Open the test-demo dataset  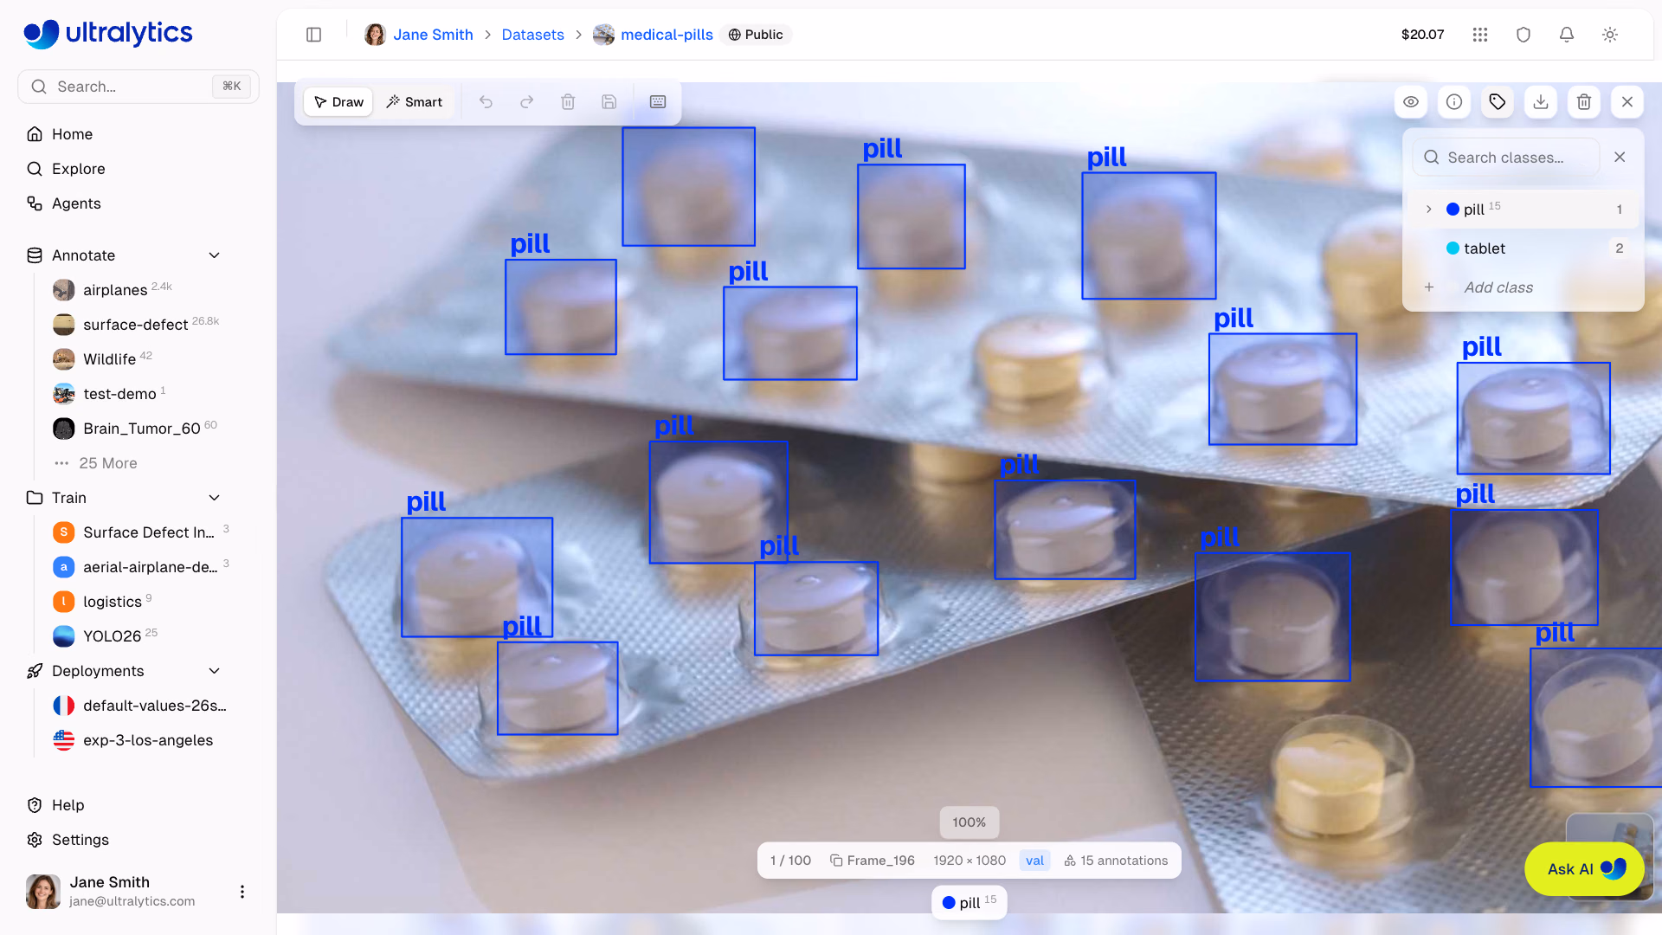point(119,394)
